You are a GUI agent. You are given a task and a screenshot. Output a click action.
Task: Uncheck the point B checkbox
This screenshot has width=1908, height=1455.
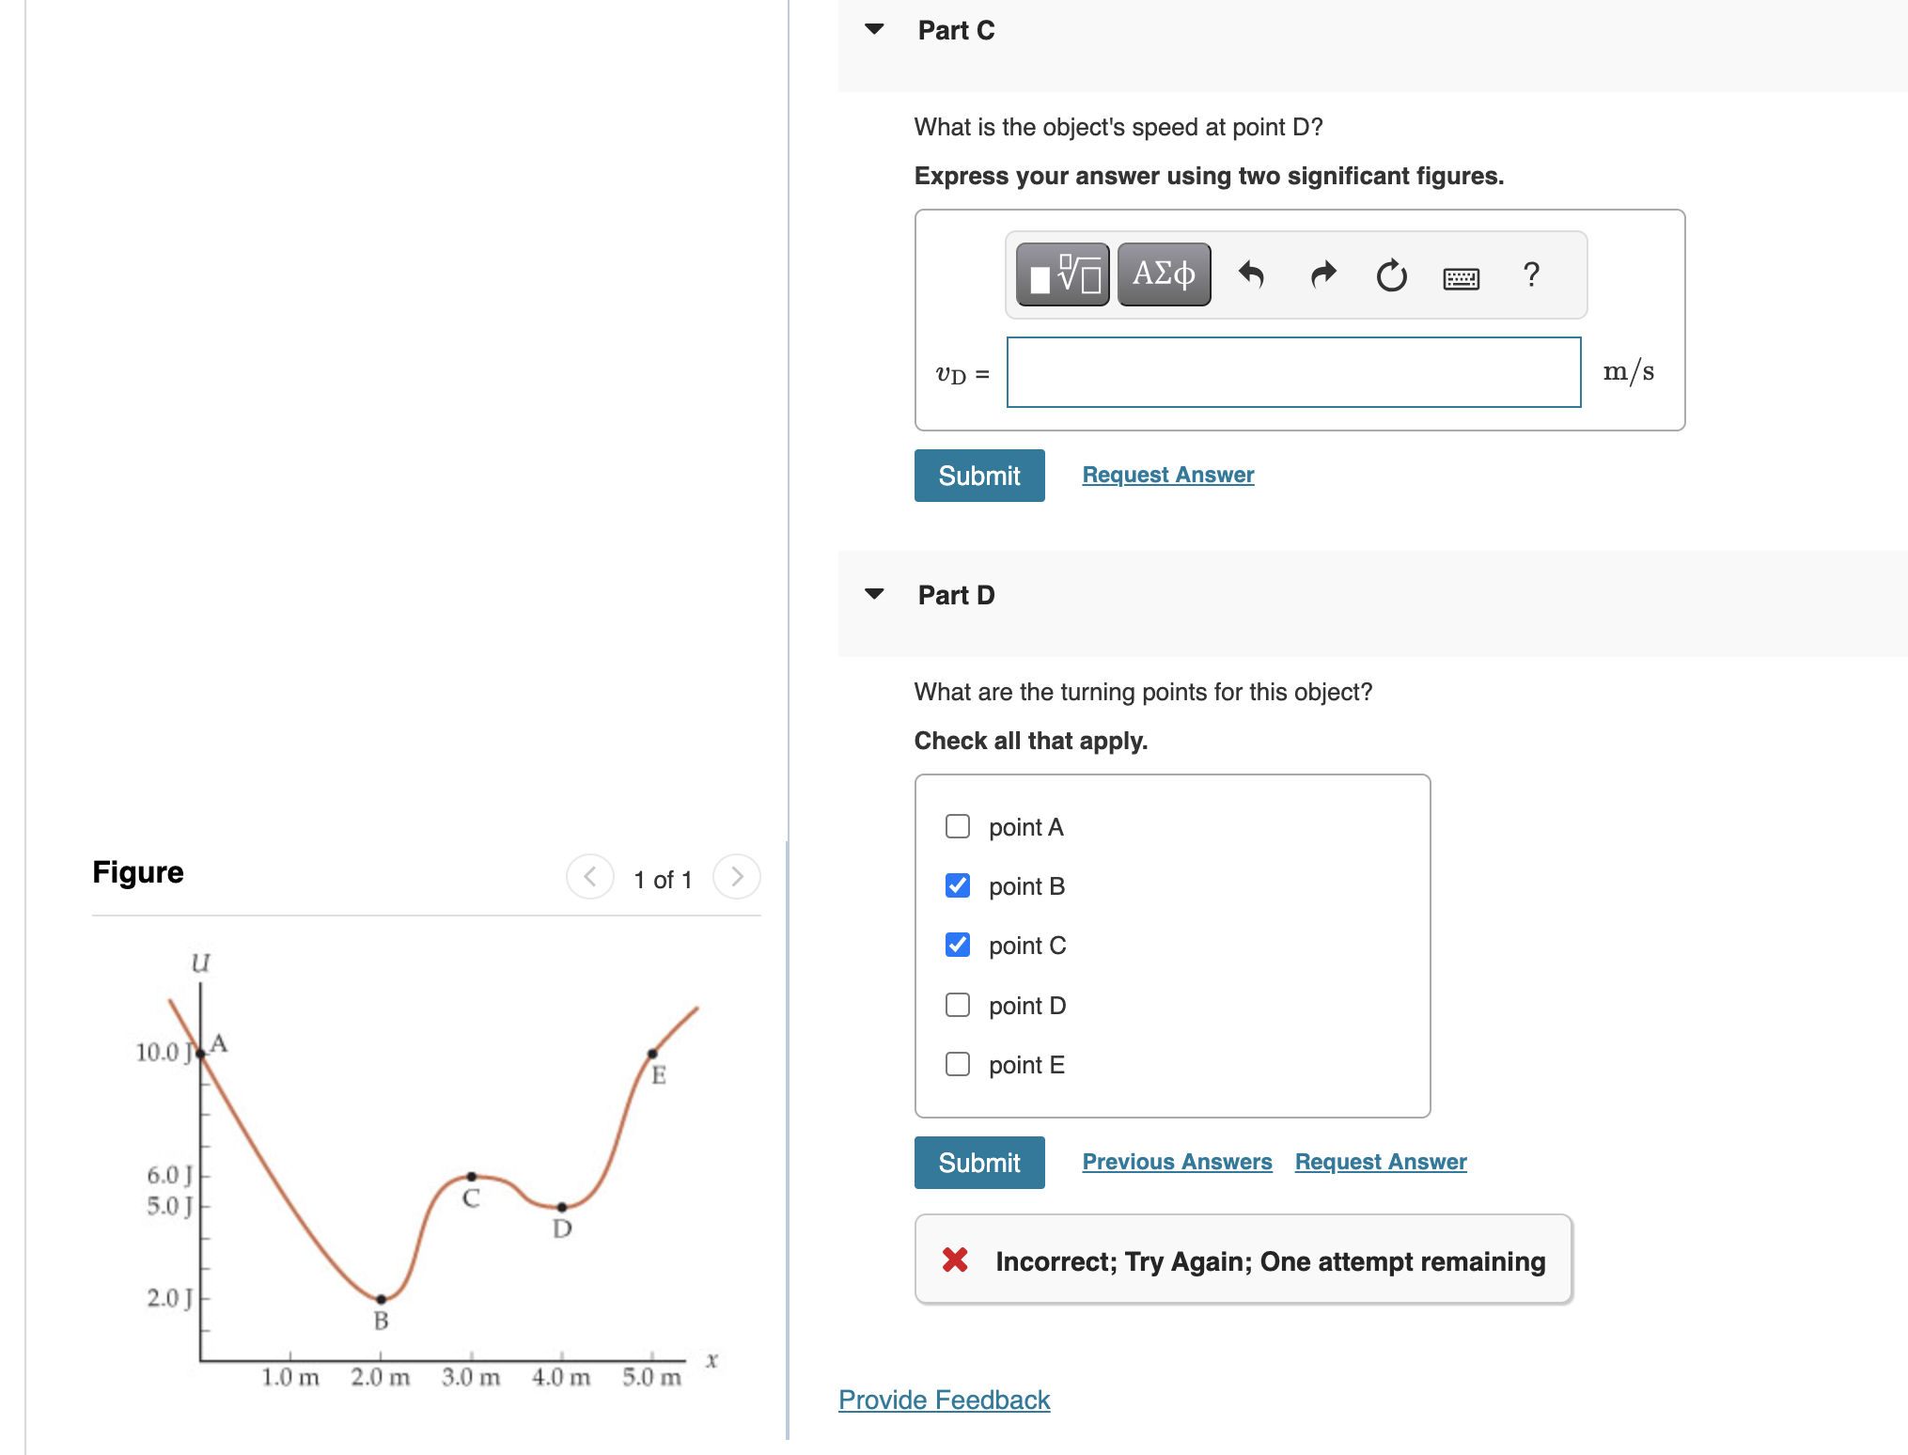click(x=956, y=884)
